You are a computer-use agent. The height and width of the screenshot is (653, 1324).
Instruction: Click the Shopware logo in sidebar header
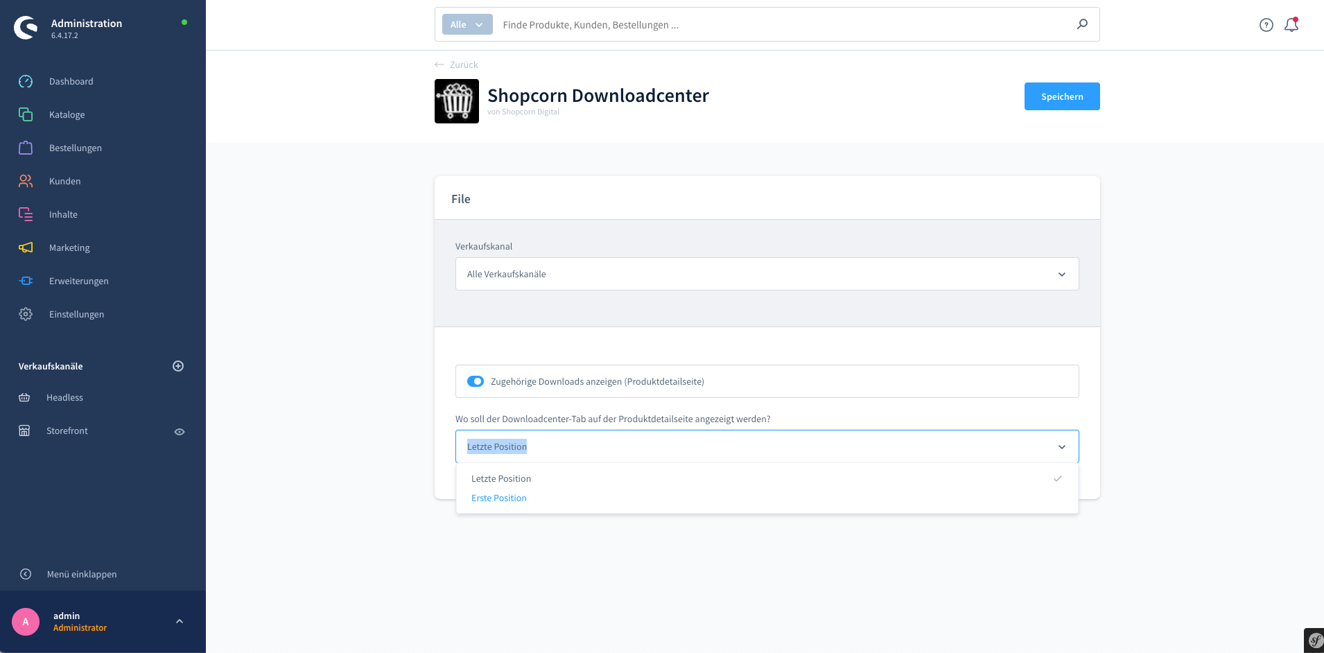pos(26,28)
